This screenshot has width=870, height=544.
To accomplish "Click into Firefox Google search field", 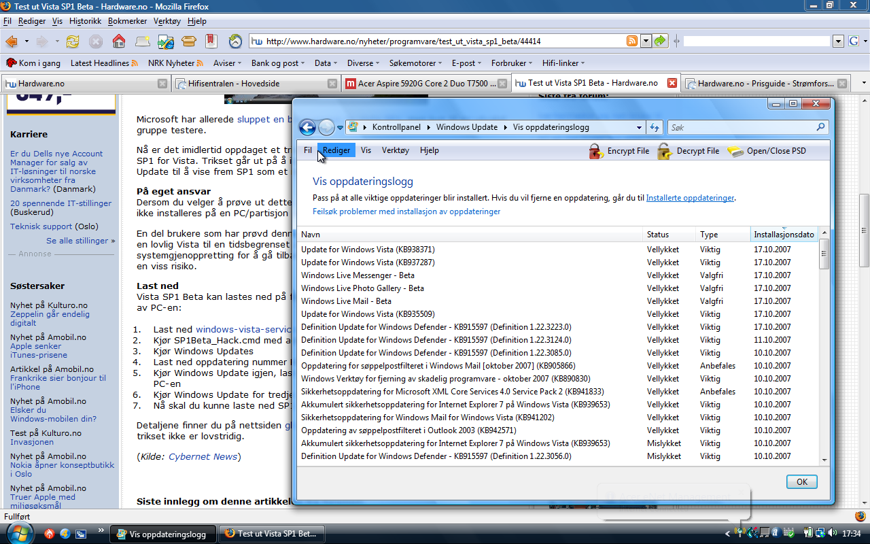I will click(757, 41).
